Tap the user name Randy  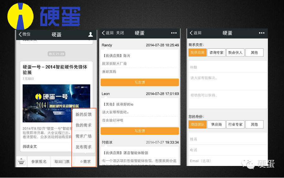107,45
